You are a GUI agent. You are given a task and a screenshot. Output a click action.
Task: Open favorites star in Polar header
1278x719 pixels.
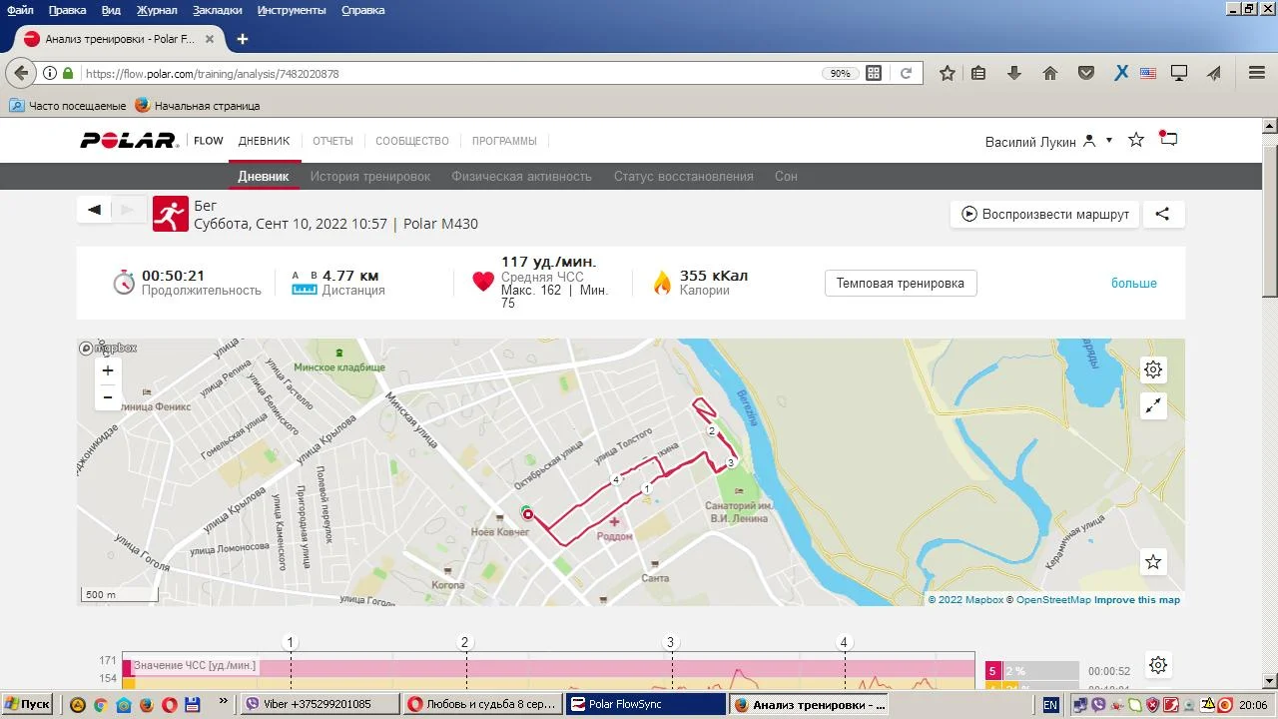(1136, 141)
